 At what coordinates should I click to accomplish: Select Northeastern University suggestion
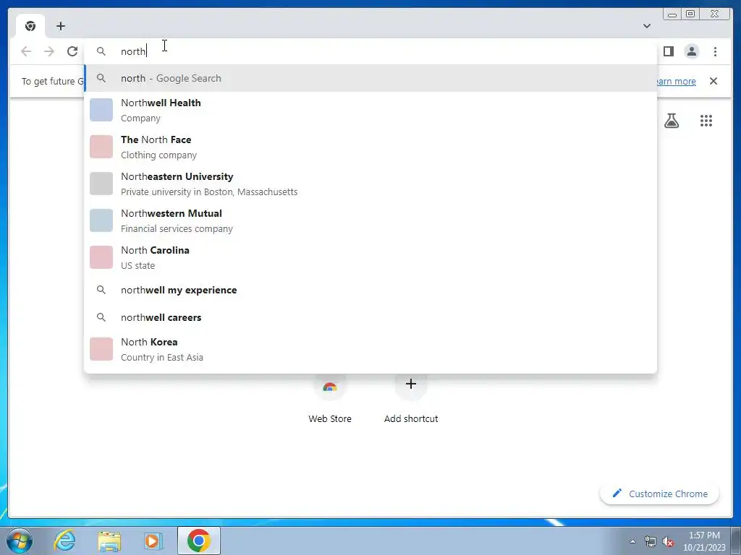(370, 184)
